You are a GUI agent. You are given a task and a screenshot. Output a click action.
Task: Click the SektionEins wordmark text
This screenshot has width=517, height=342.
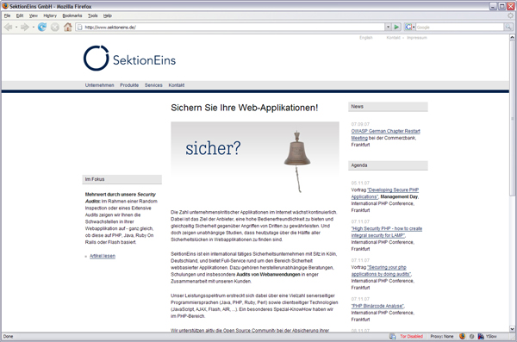point(144,60)
